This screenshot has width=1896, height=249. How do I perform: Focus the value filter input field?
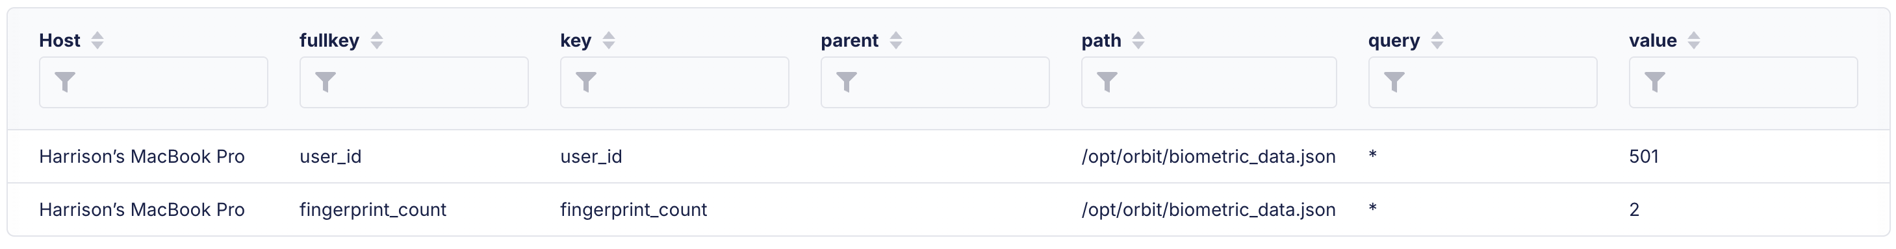coord(1743,82)
